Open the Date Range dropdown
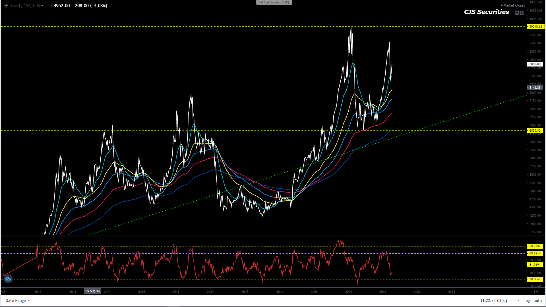 18,300
